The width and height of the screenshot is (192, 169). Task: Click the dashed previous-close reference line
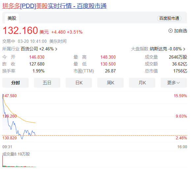pyautogui.click(x=95, y=135)
